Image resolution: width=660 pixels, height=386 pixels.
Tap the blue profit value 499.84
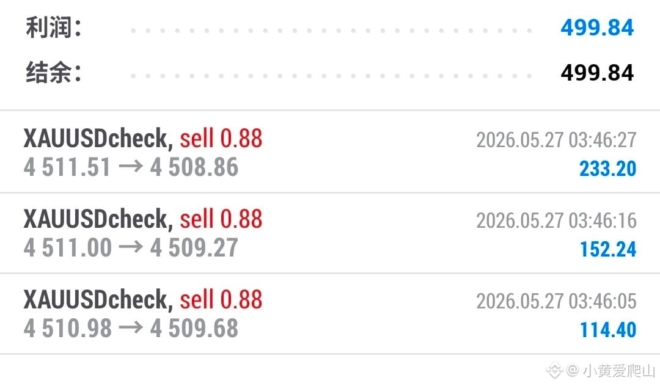pyautogui.click(x=597, y=27)
